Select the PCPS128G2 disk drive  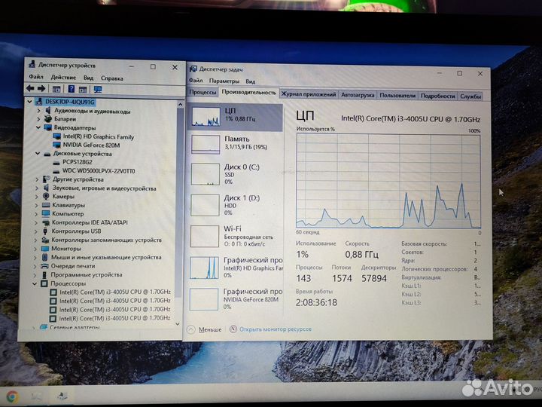pyautogui.click(x=77, y=162)
